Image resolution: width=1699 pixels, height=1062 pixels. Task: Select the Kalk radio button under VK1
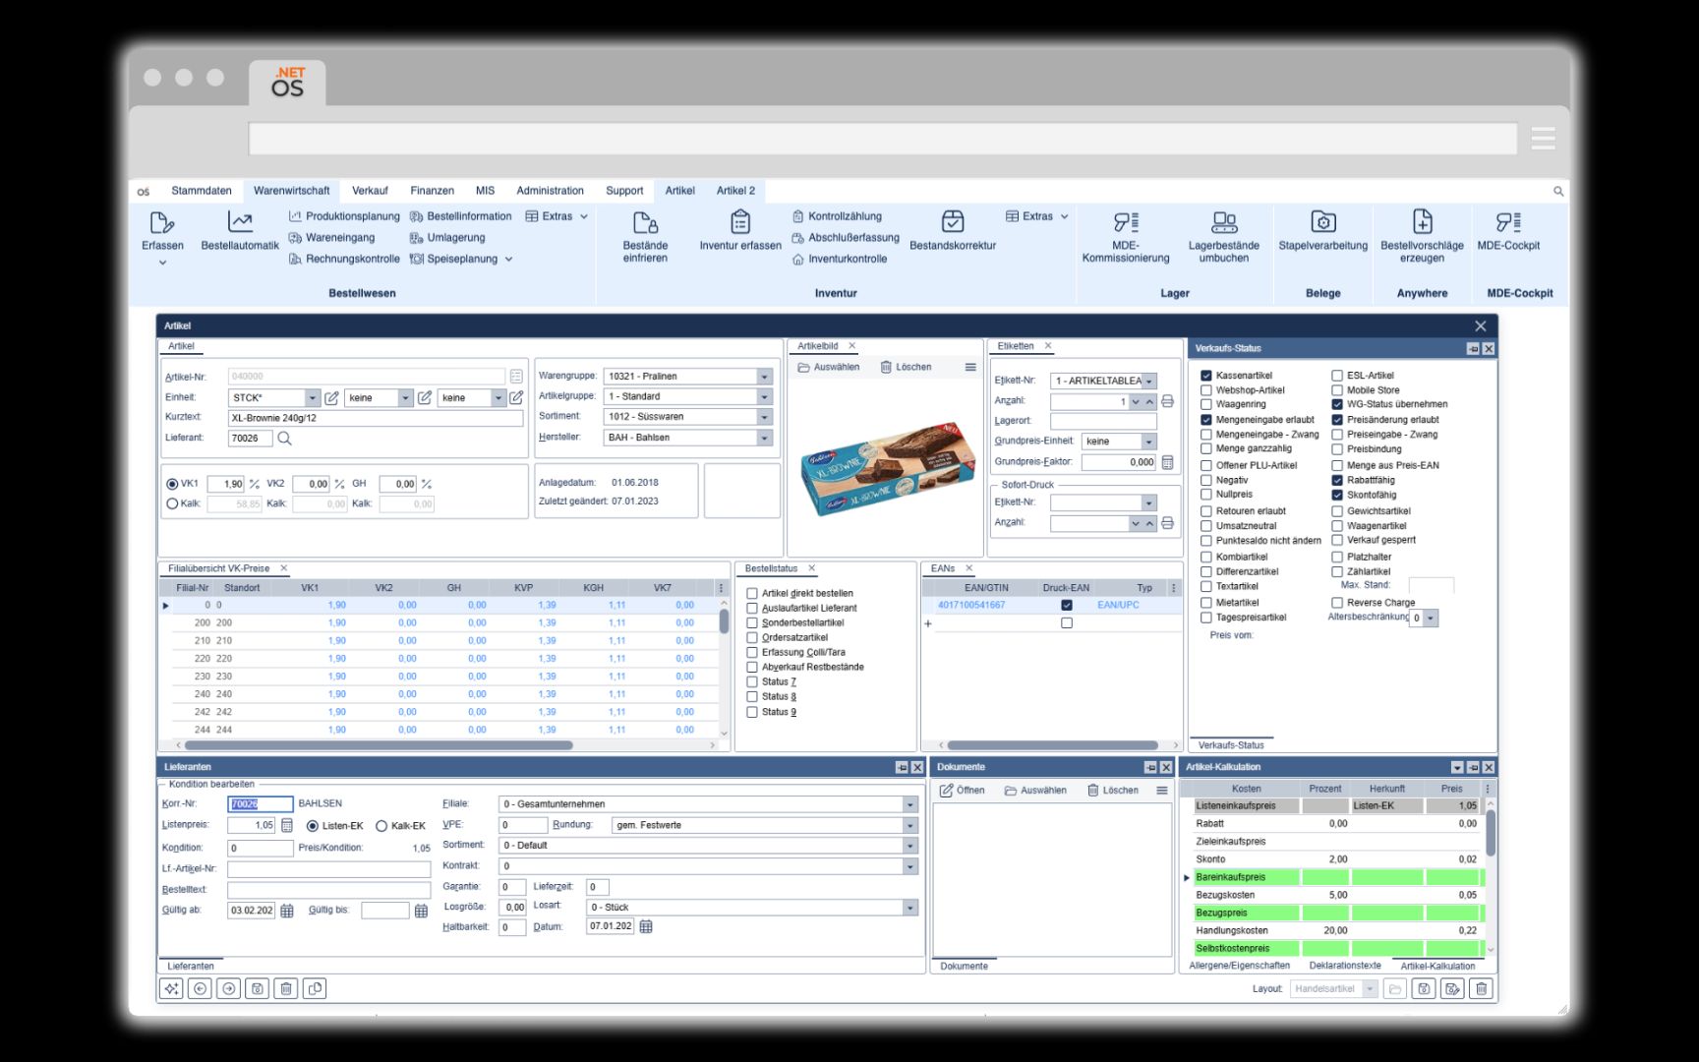click(x=171, y=503)
